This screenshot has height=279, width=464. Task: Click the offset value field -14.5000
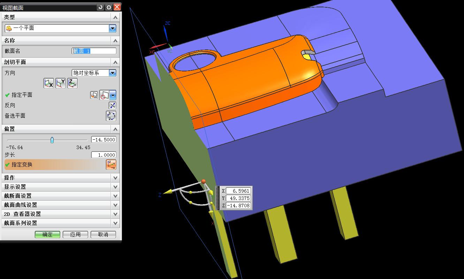point(104,140)
